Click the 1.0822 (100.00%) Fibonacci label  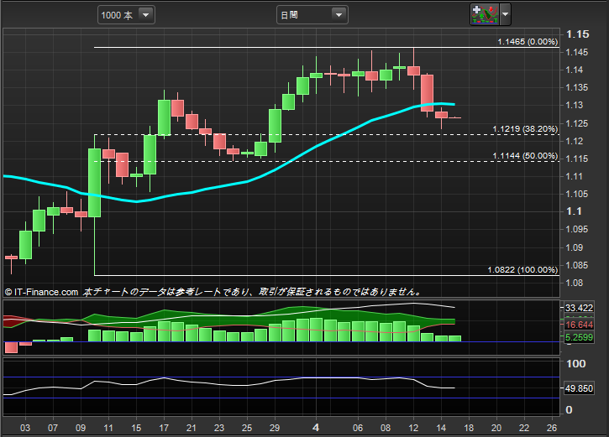pos(522,269)
